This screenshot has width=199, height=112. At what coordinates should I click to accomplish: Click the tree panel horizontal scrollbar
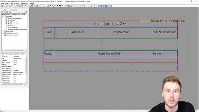coord(14,50)
